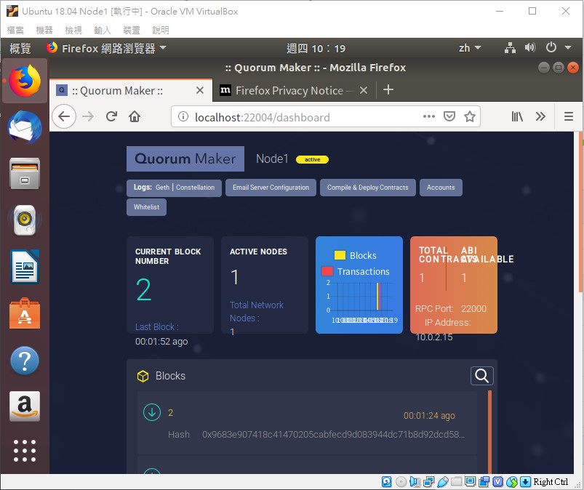
Task: Go to Firefox home page icon
Action: click(x=135, y=116)
